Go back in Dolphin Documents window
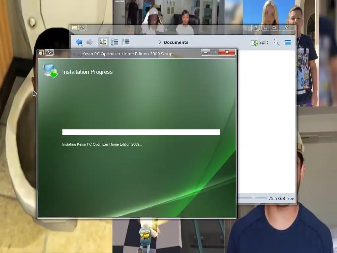Viewport: 337px width, 253px height. point(79,42)
